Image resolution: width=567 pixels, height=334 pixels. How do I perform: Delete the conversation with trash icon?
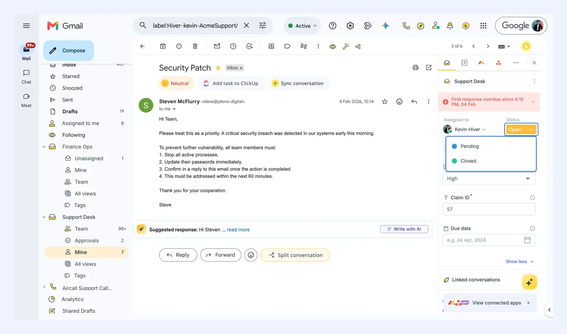(195, 46)
